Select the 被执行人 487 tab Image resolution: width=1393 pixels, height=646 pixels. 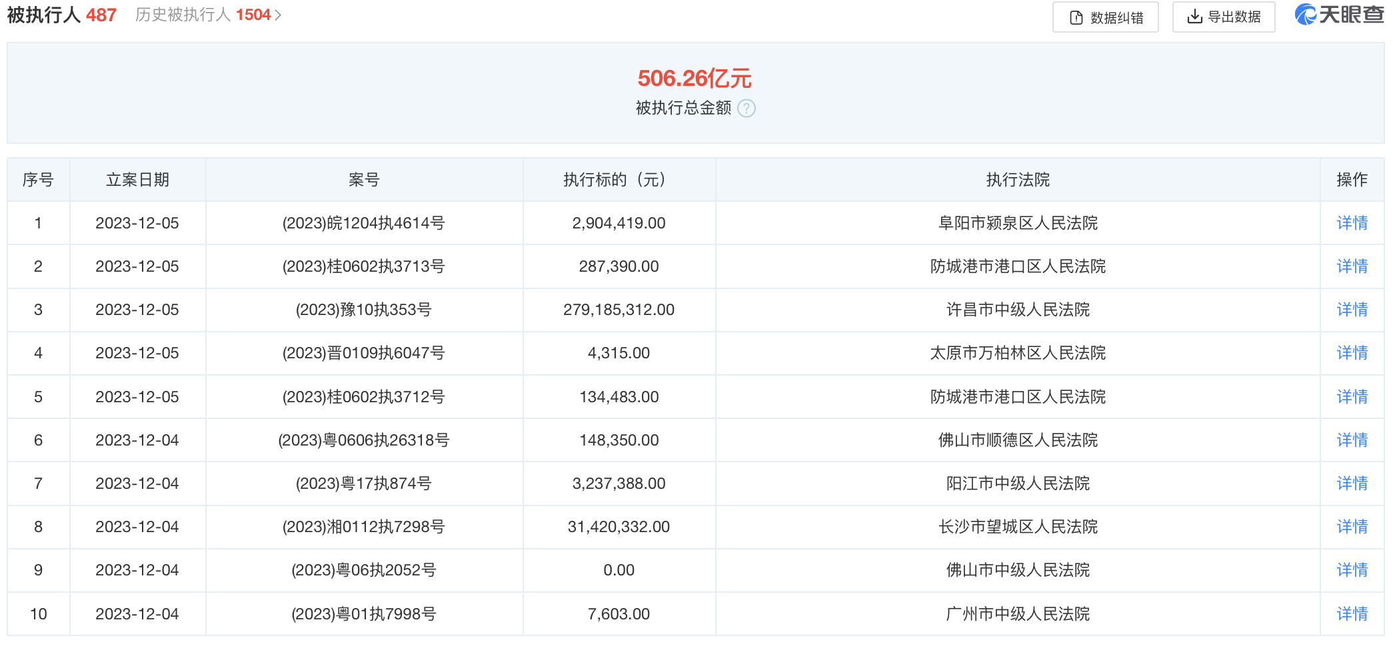[61, 15]
